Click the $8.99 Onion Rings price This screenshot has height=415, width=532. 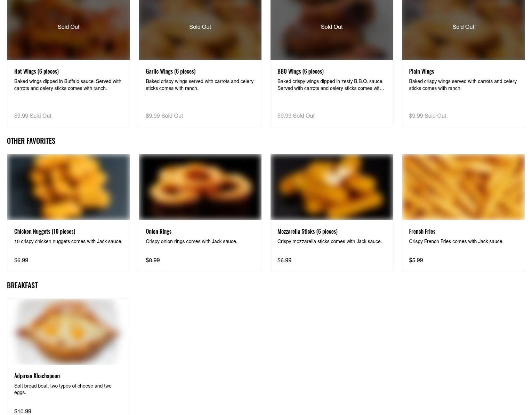click(153, 260)
